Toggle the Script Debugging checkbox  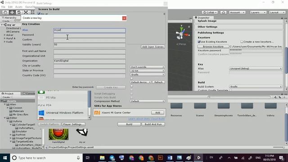pos(131,94)
